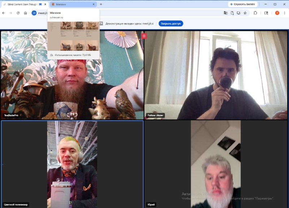This screenshot has width=289, height=208.
Task: Close the Магазин tab
Action: (x=94, y=4)
